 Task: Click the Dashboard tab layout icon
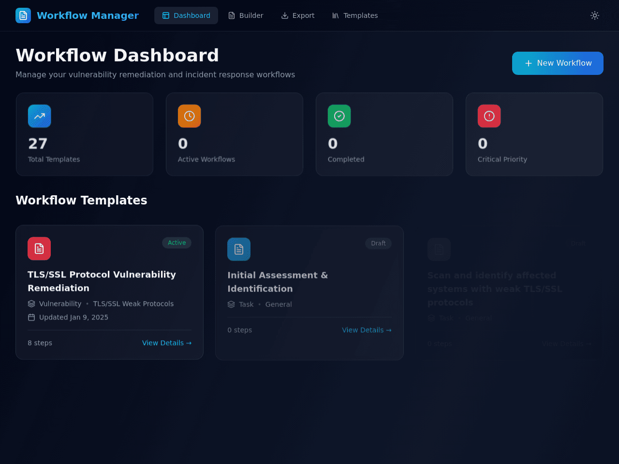[x=166, y=15]
